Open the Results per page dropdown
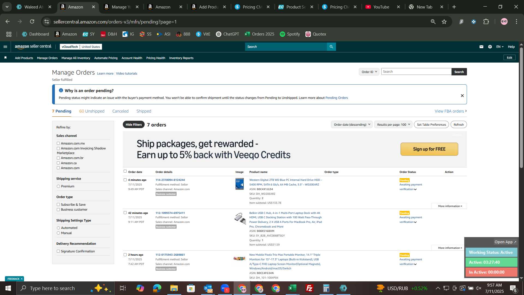524x295 pixels. (x=393, y=125)
